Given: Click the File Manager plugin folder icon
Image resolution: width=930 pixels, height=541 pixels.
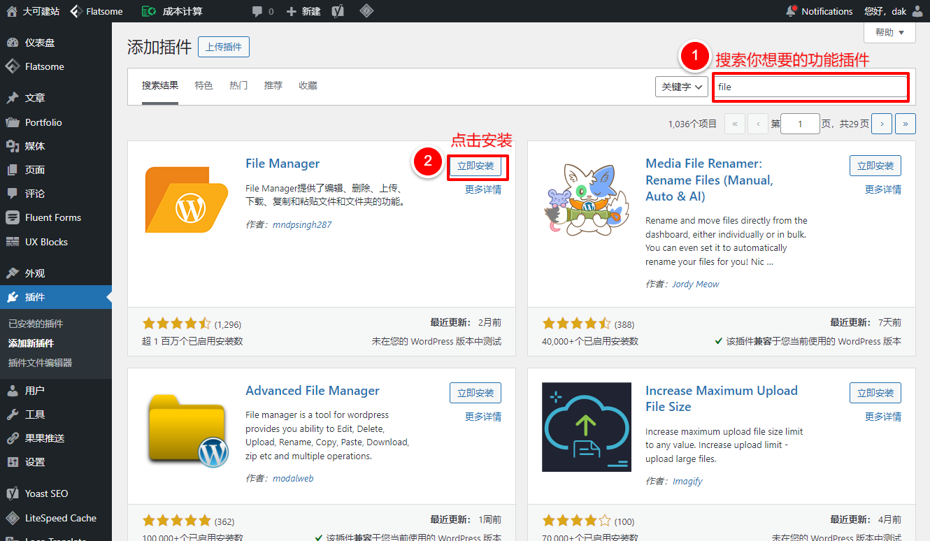Looking at the screenshot, I should point(186,199).
